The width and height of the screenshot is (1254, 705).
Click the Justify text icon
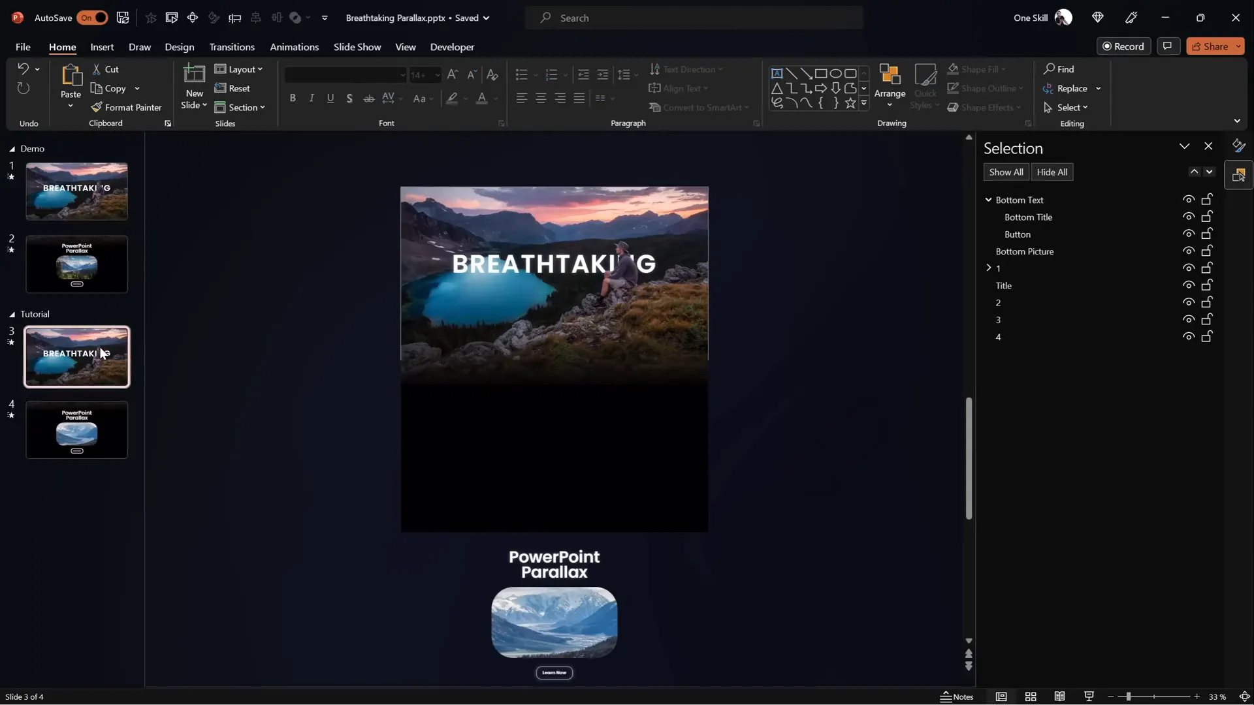tap(579, 98)
